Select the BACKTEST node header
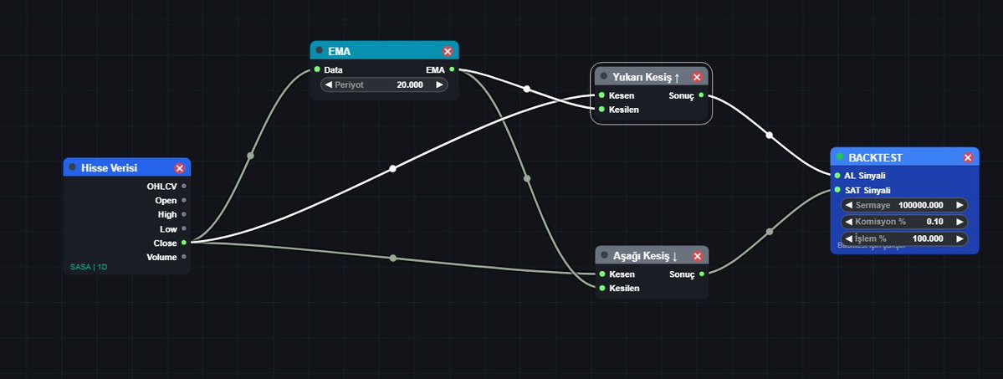This screenshot has width=1003, height=379. click(x=904, y=156)
